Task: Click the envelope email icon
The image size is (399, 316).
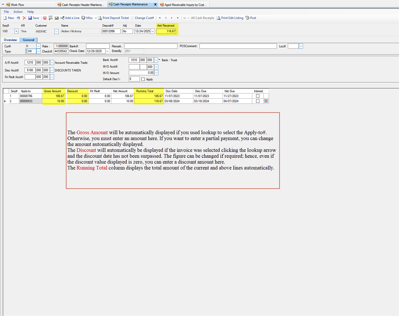Action: pyautogui.click(x=57, y=18)
